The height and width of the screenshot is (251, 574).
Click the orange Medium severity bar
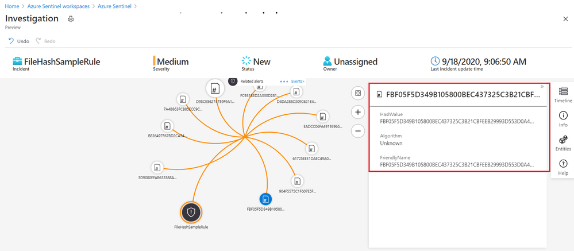154,61
